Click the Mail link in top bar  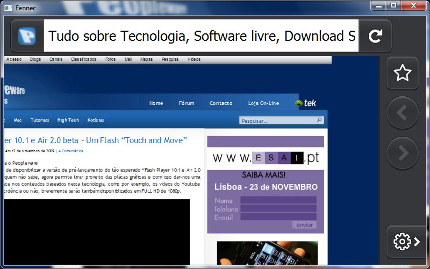[x=128, y=59]
